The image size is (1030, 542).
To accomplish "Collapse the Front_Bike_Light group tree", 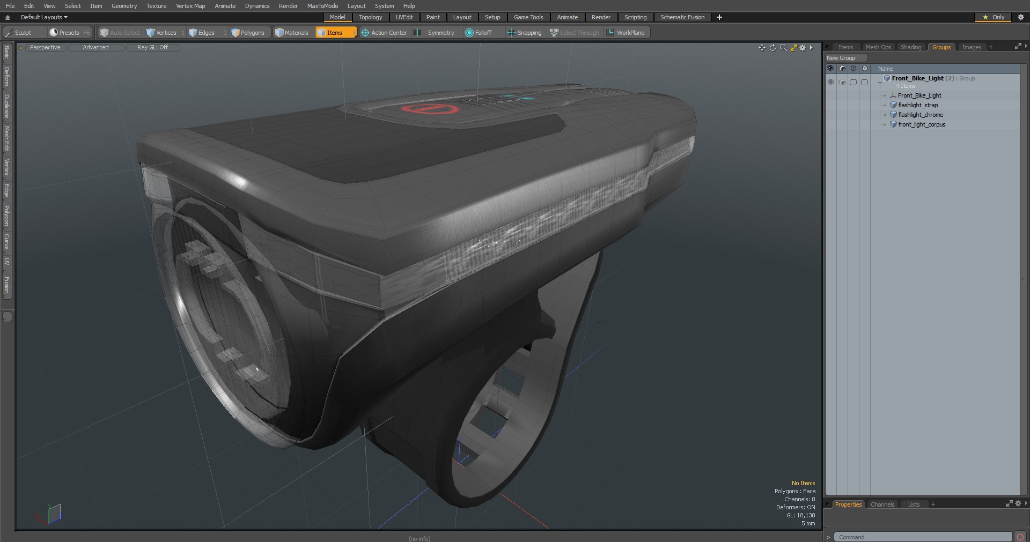I will 880,82.
